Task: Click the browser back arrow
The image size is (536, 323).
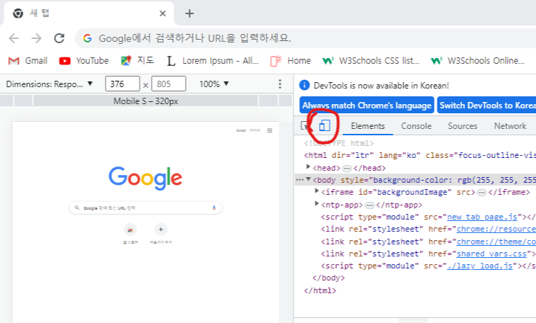Action: tap(14, 38)
